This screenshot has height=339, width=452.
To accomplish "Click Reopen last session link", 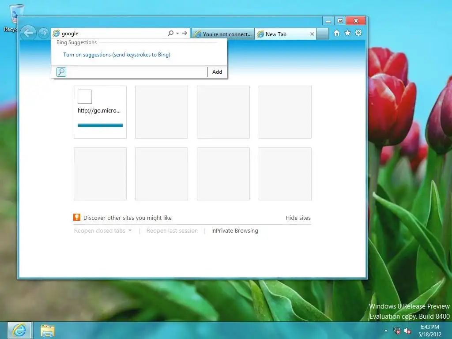I will click(172, 230).
